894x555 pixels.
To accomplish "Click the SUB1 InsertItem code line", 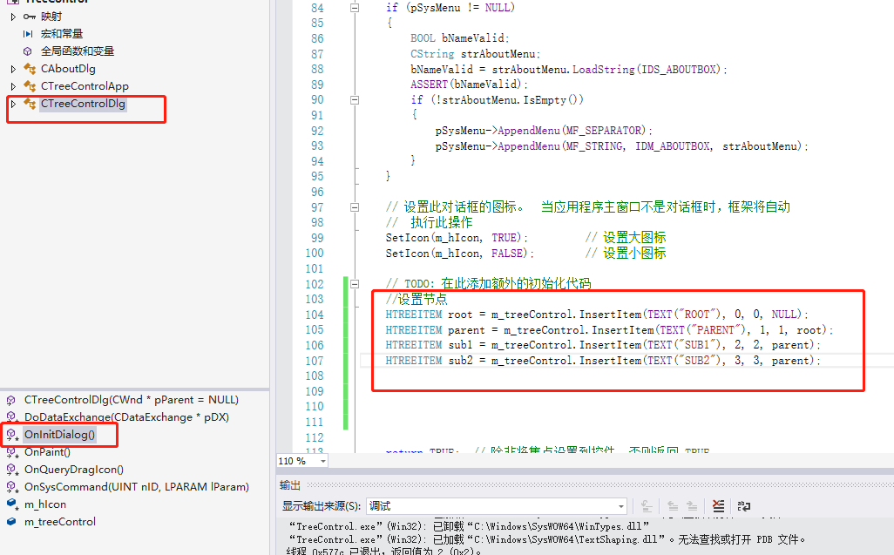I will tap(603, 345).
